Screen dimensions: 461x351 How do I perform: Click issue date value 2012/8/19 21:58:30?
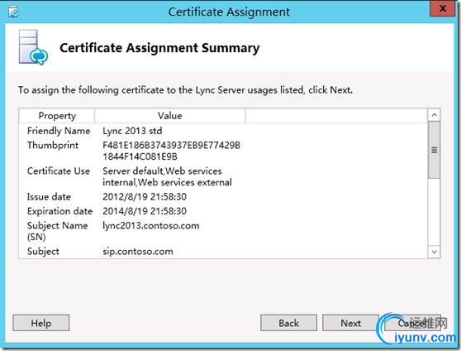click(x=145, y=197)
